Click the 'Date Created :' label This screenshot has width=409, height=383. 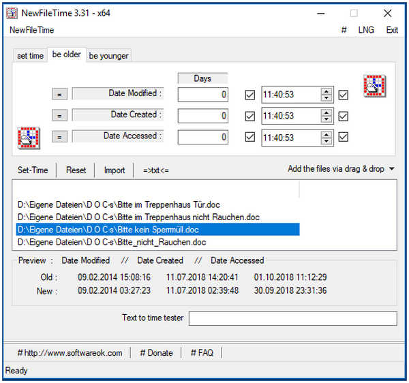tap(118, 114)
